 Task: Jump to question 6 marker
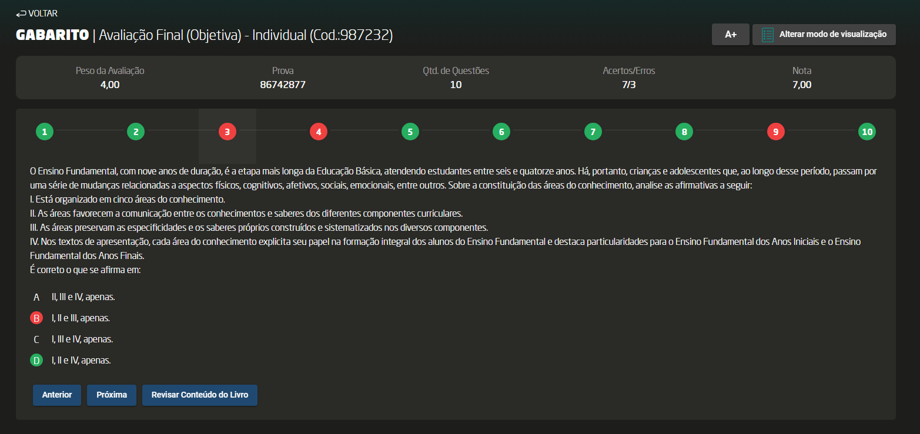501,132
